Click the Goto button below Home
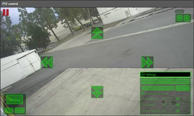 point(9,110)
